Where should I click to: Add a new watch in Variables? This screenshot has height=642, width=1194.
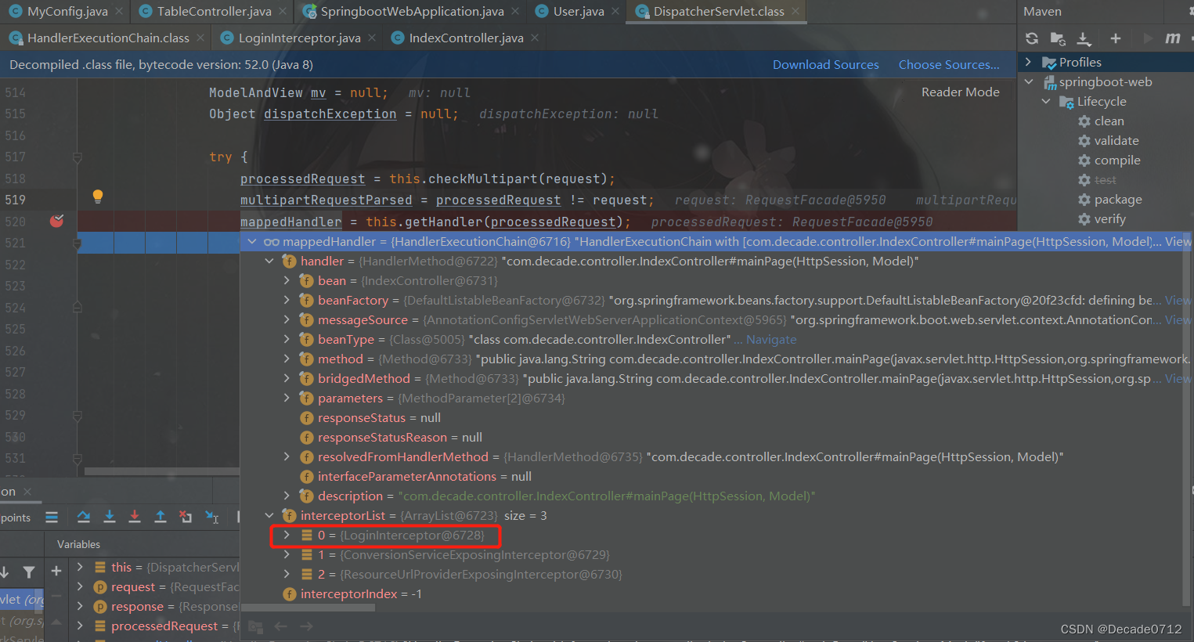click(x=56, y=572)
